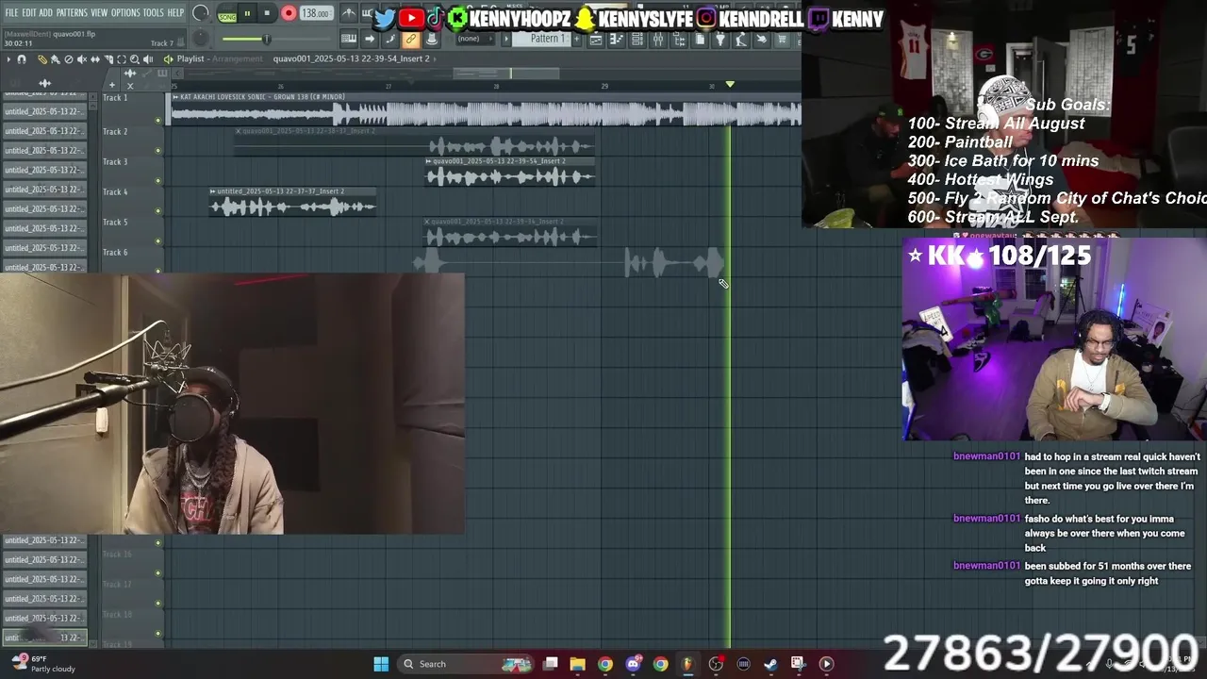The height and width of the screenshot is (679, 1207).
Task: Select the Delete tool in the playlist
Action: pos(69,59)
